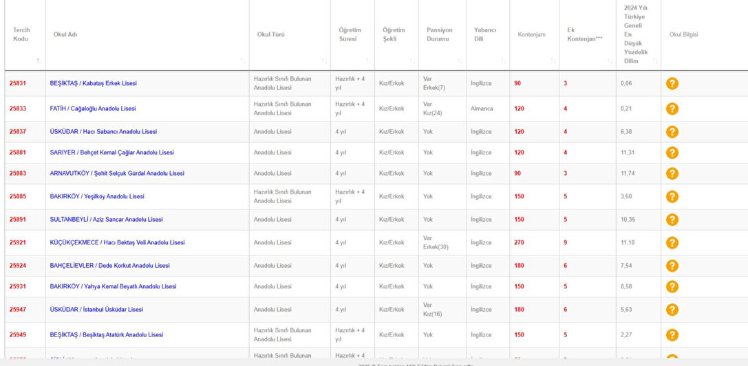The image size is (748, 366).
Task: Open info icon for Dede Korkut Anadolu Lisesi
Action: click(x=672, y=266)
